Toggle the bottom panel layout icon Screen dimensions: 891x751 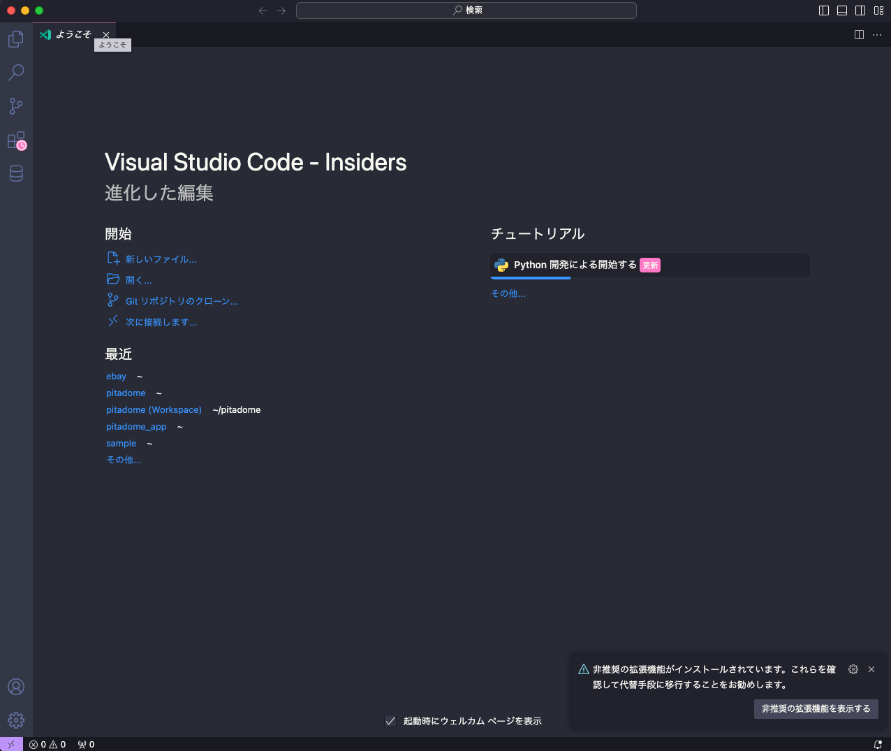click(x=842, y=10)
